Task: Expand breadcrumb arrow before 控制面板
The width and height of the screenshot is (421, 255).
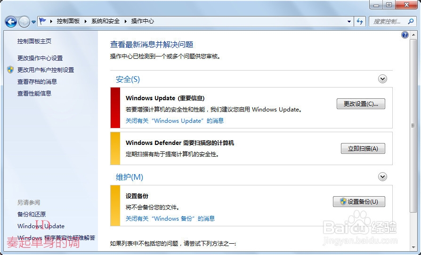Action: tap(51, 21)
